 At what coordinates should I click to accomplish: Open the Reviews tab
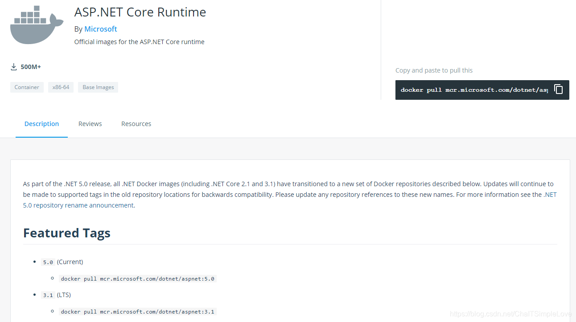[x=90, y=124]
